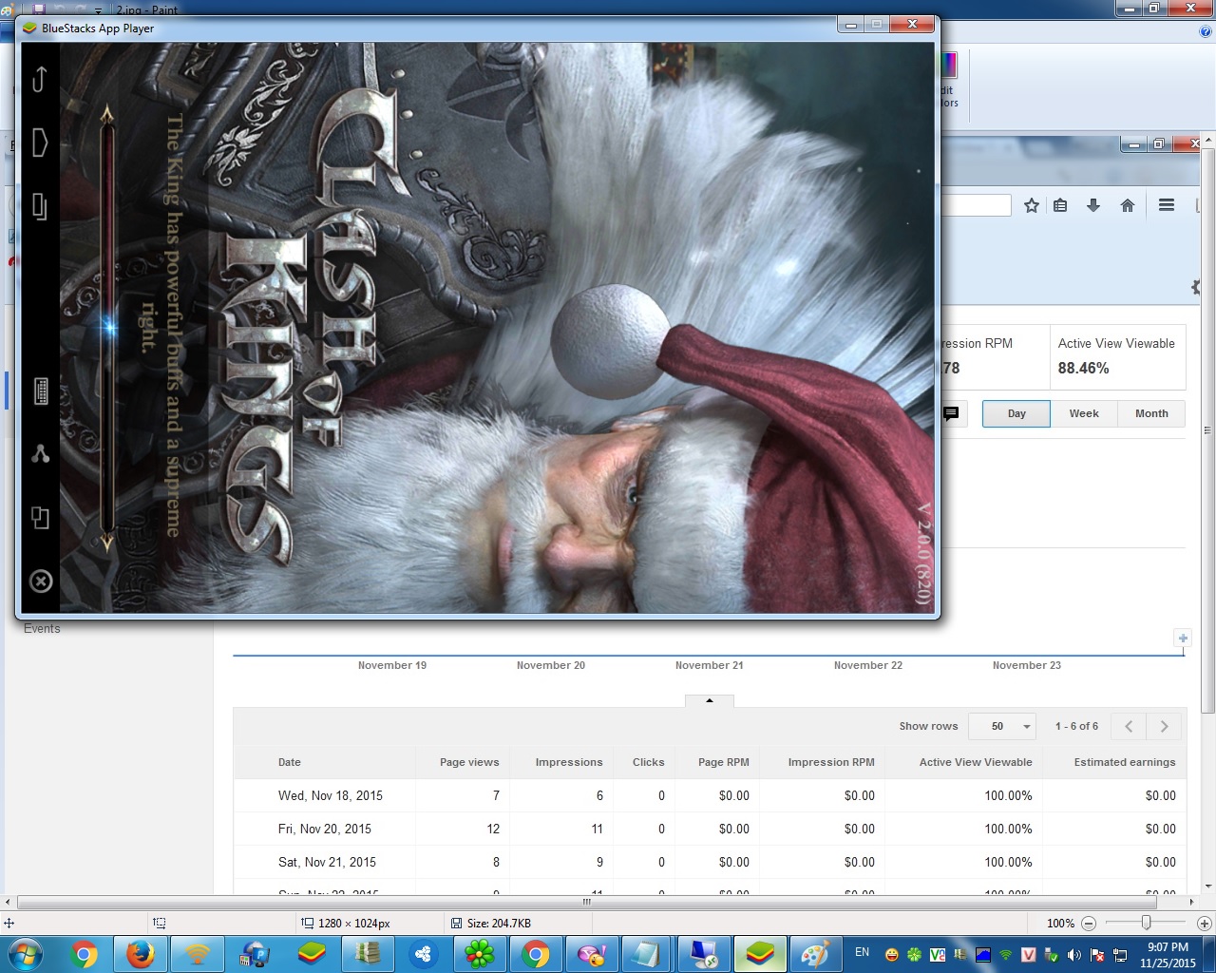Click the EN language indicator
The height and width of the screenshot is (973, 1216).
click(x=862, y=952)
